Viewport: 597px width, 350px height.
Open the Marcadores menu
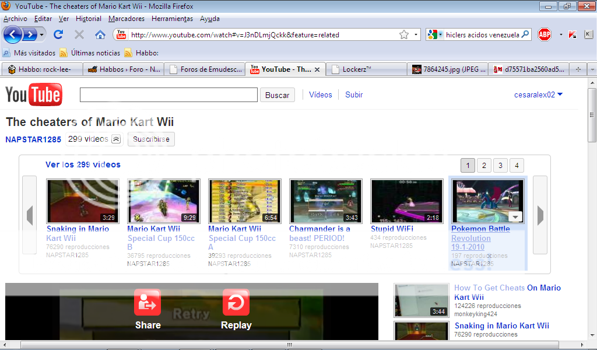click(x=127, y=19)
